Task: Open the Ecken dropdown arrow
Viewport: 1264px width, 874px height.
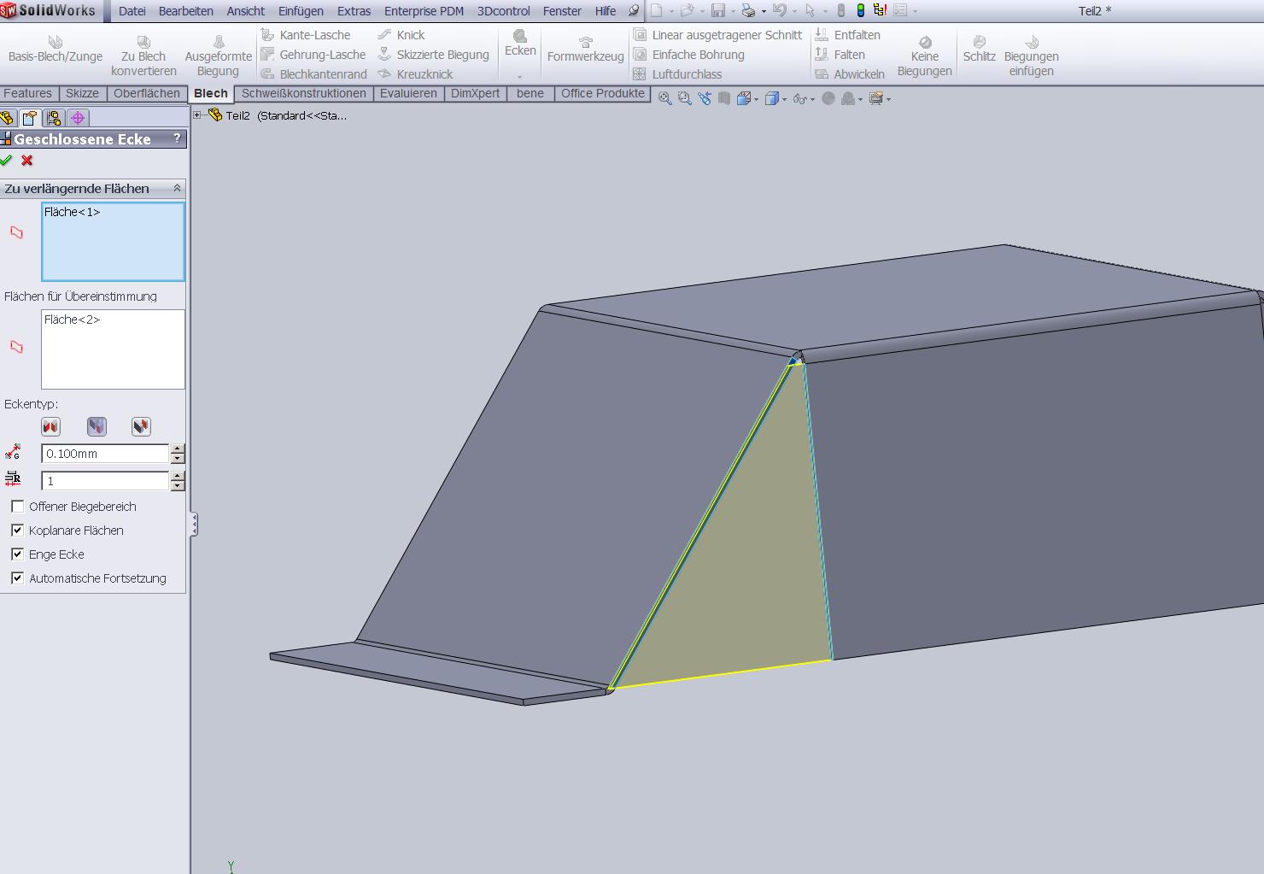Action: point(519,76)
